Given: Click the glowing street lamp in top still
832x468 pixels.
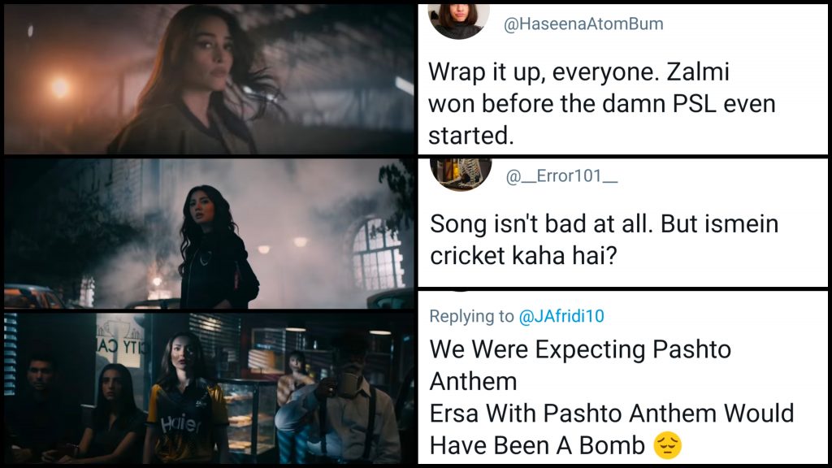Looking at the screenshot, I should 58,88.
